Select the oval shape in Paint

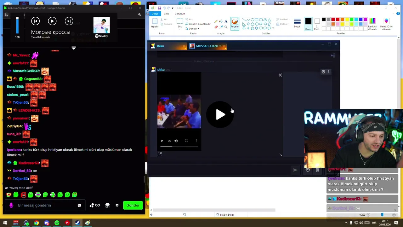tap(252, 20)
